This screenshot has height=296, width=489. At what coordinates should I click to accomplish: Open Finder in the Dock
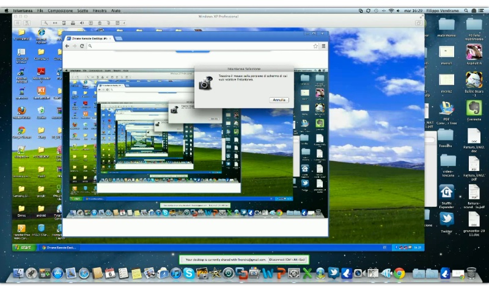[x=18, y=273]
